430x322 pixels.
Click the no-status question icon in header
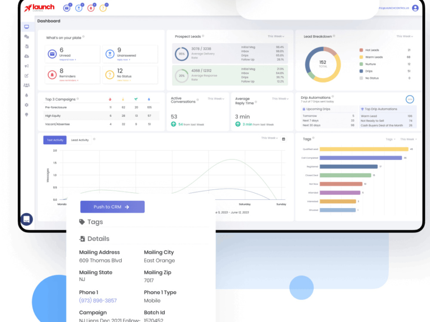(x=103, y=8)
